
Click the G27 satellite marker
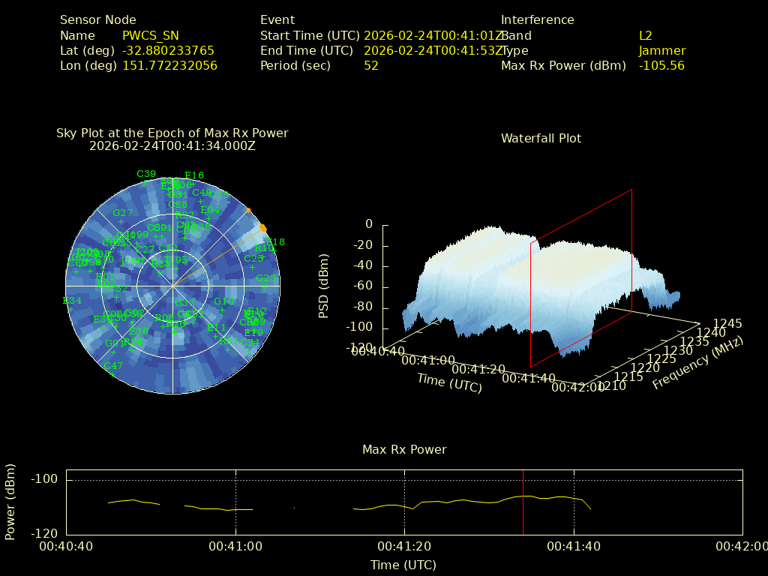pos(122,214)
